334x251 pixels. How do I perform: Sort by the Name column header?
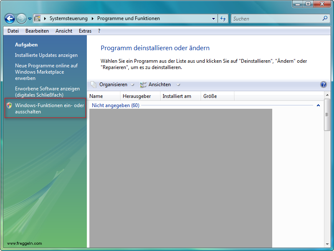(104, 96)
